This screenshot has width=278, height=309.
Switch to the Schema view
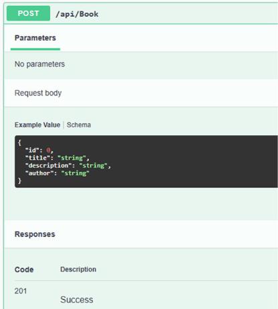point(79,125)
